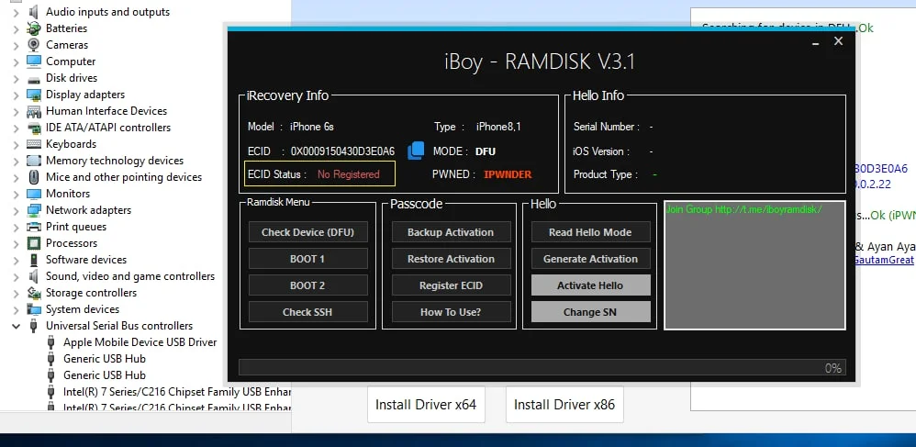Open the GautamGreat link in background window
The image size is (916, 447).
[883, 260]
